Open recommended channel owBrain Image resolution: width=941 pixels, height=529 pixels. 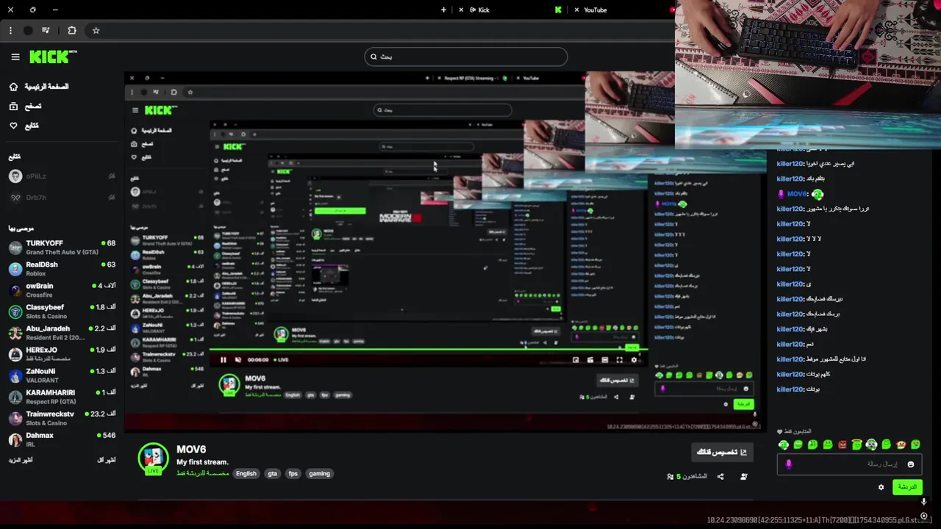pos(62,290)
